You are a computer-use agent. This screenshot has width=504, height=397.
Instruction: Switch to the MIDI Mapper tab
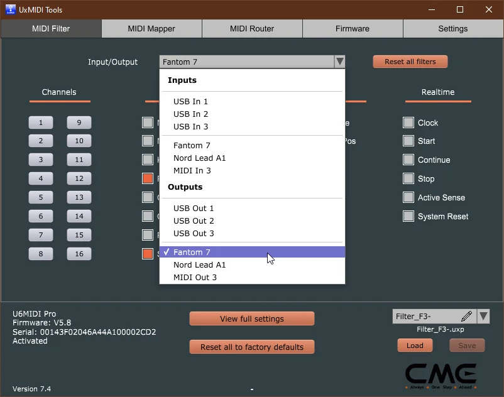click(151, 28)
